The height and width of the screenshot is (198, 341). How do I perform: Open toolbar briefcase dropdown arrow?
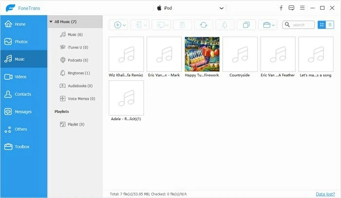(273, 25)
